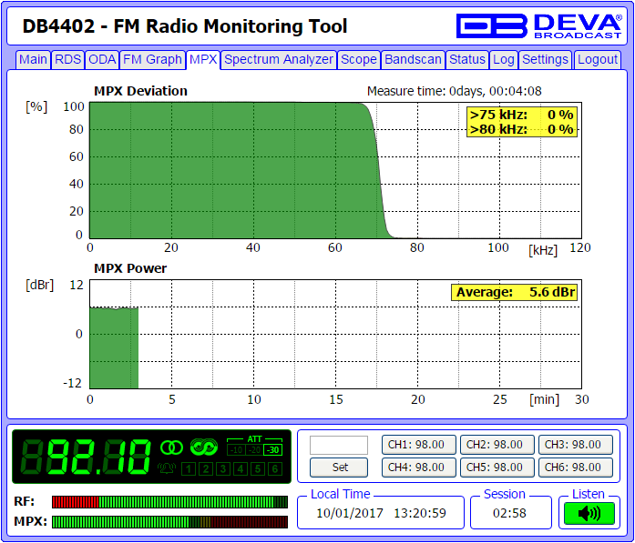Click the MPX Deviation graph title

click(140, 91)
